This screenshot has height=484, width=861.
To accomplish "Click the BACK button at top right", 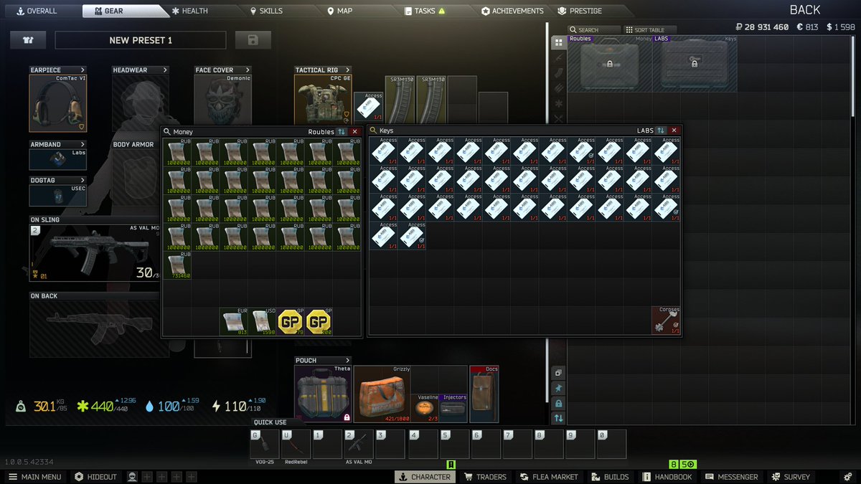I will [x=804, y=9].
